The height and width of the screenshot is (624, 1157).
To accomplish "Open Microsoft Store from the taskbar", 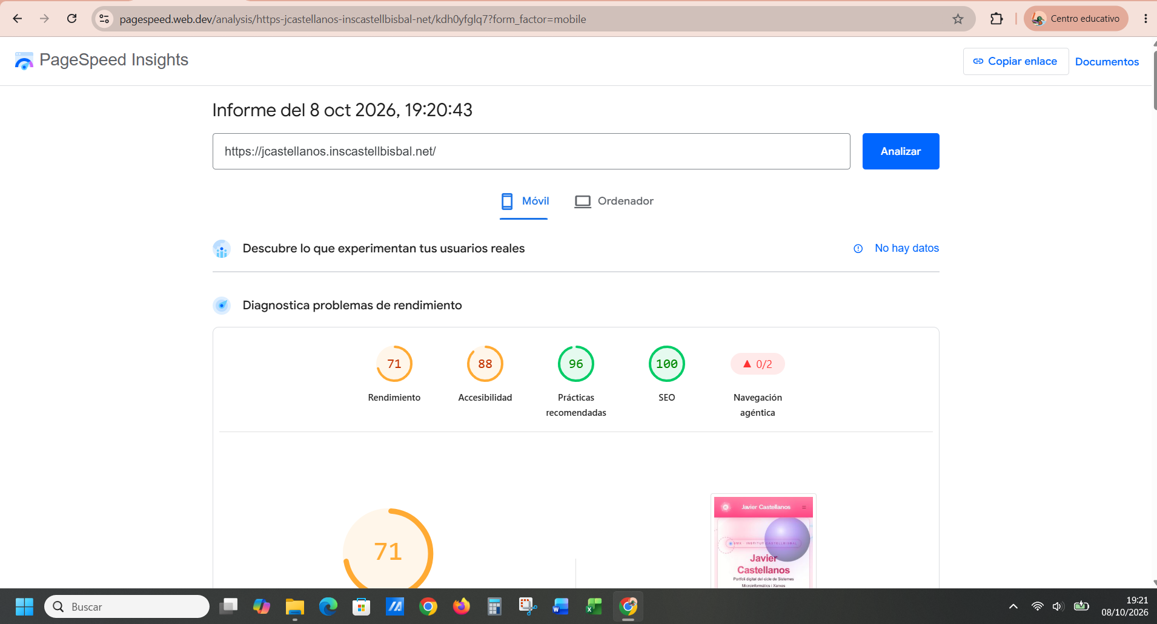I will [362, 606].
